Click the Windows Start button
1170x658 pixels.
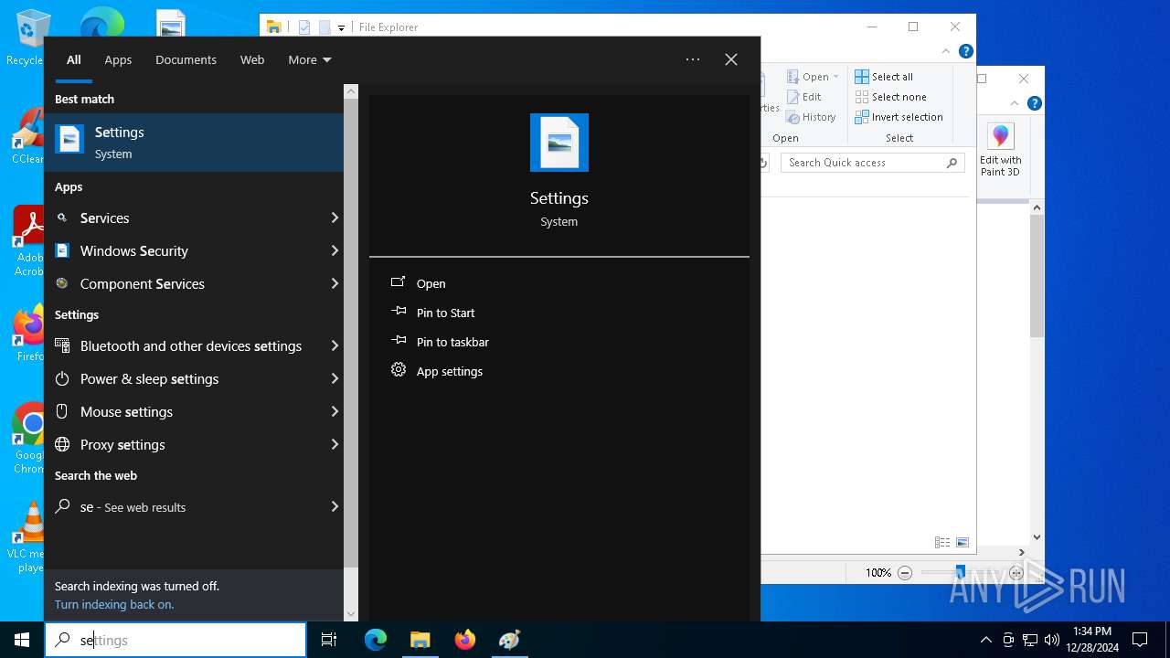click(22, 640)
